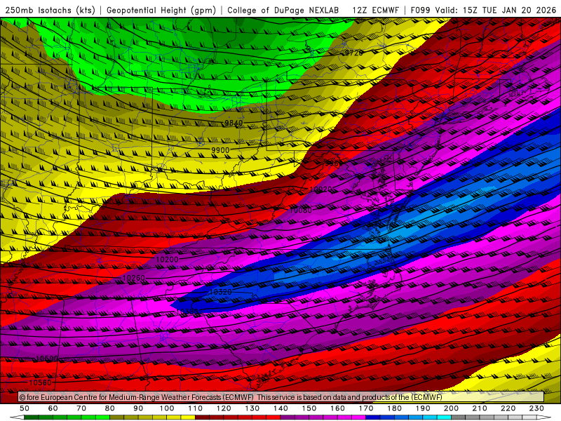Click the 10320 height contour label
Image resolution: width=561 pixels, height=421 pixels.
pyautogui.click(x=220, y=292)
